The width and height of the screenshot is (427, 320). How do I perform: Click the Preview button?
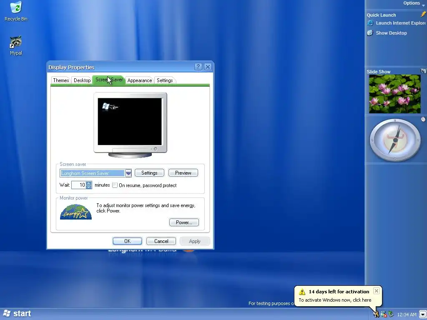point(183,173)
